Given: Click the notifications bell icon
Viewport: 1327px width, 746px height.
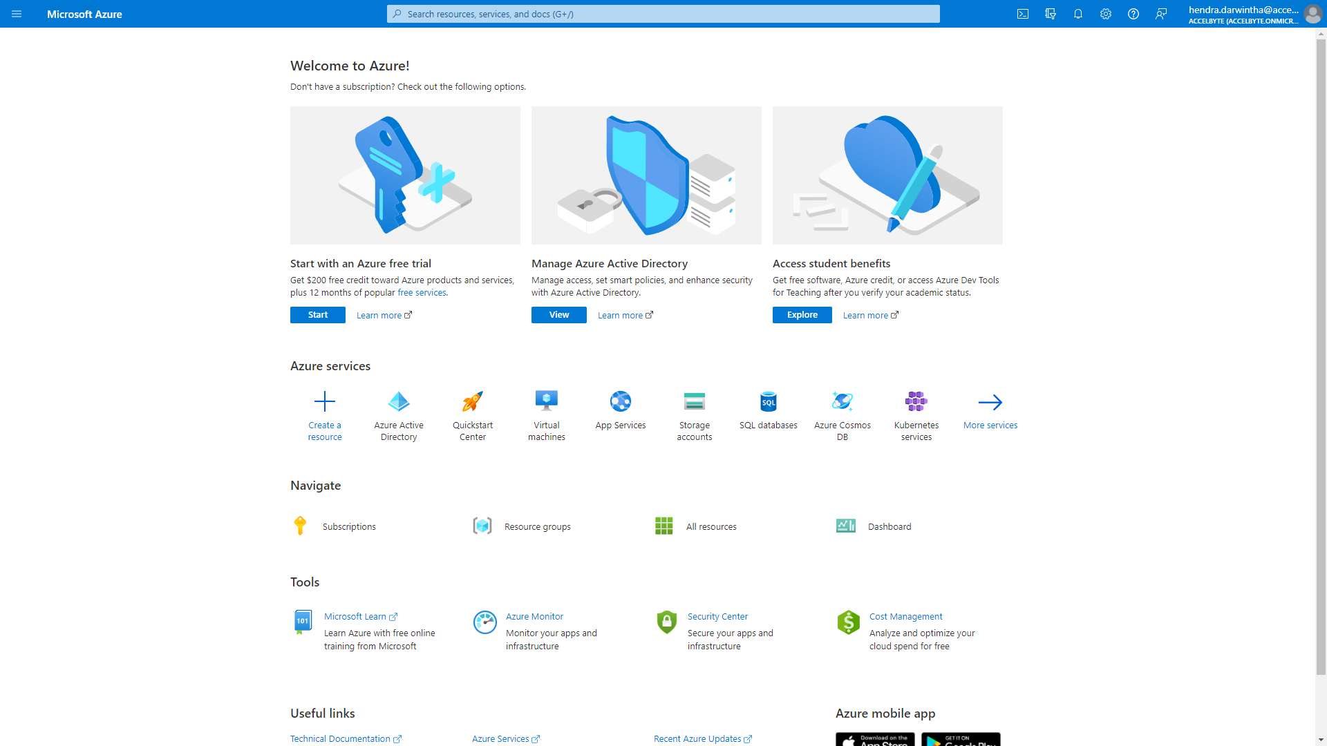Looking at the screenshot, I should (1078, 14).
